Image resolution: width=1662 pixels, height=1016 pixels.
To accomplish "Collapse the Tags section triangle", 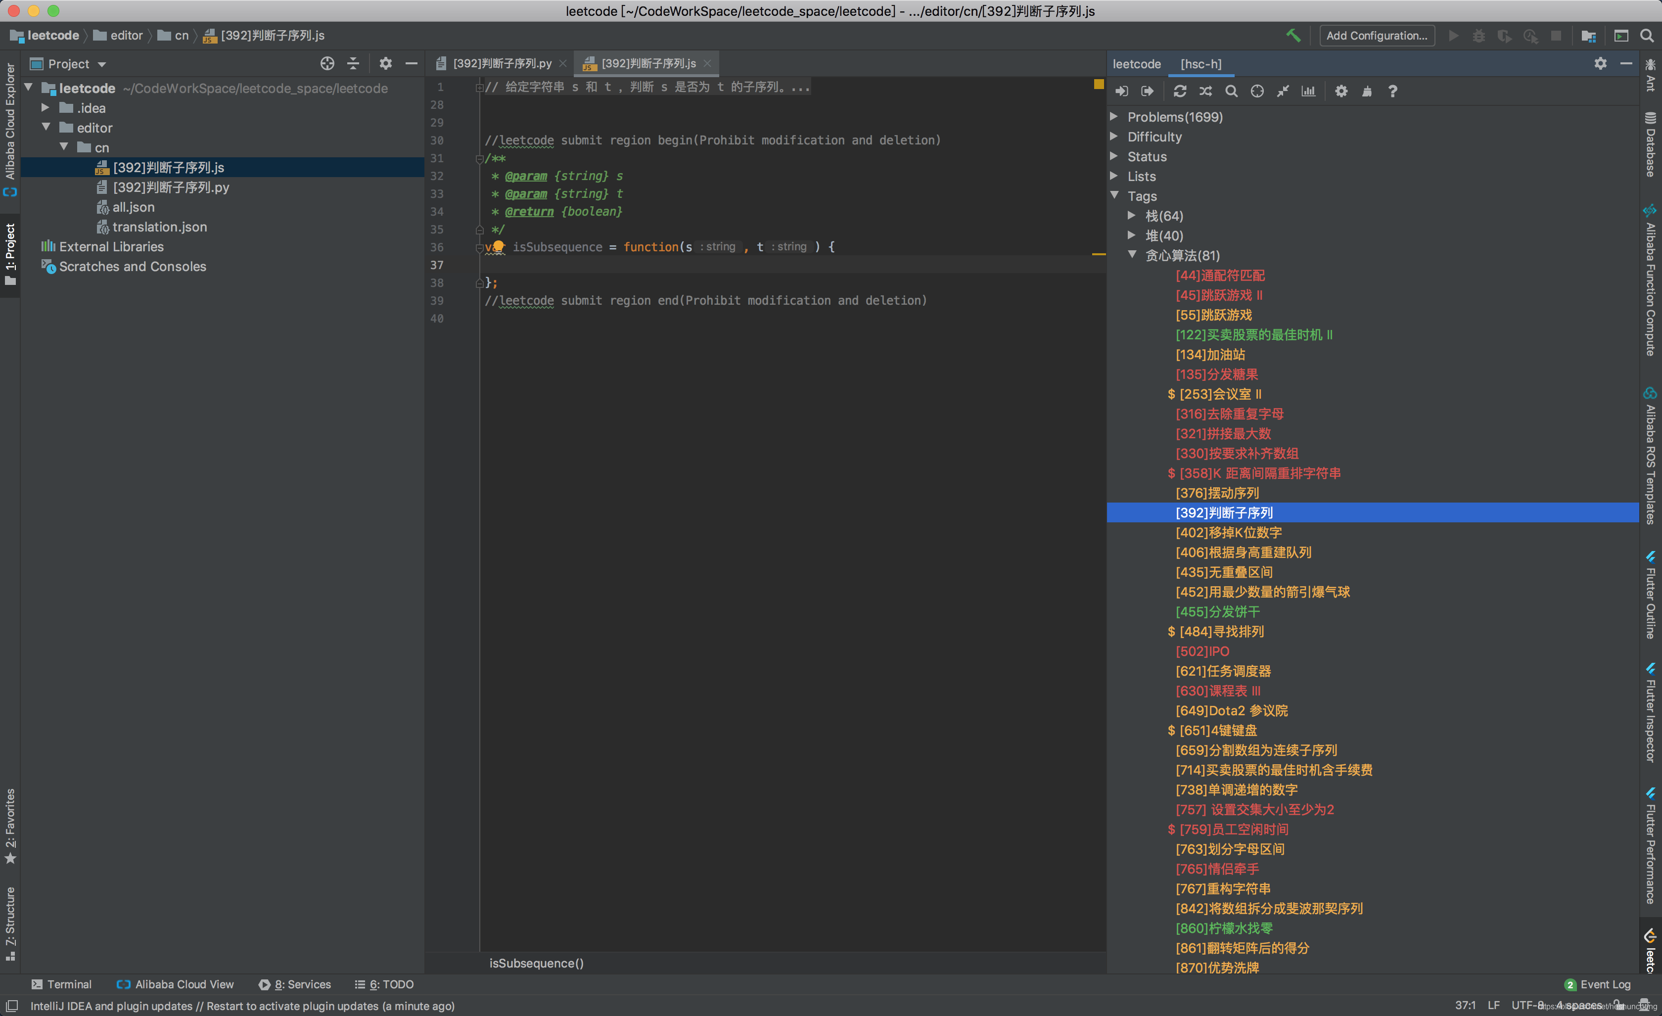I will (1114, 196).
